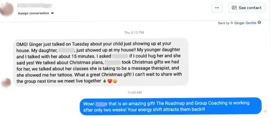Click the small circle icon before Ginger Gentile

pyautogui.click(x=232, y=23)
